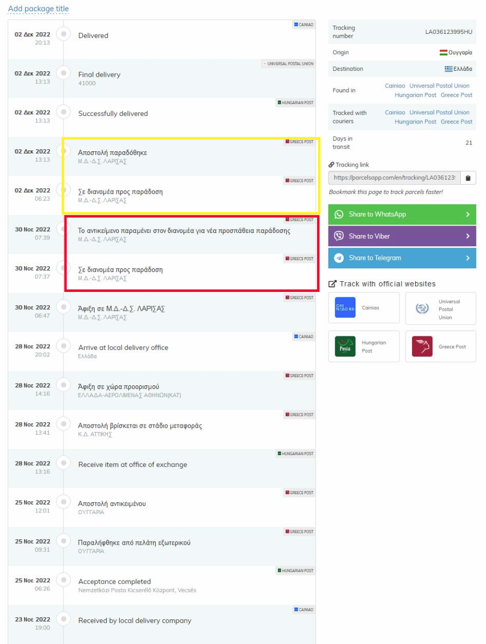Click Arrive at local delivery office event
486x644 pixels.
[x=123, y=348]
